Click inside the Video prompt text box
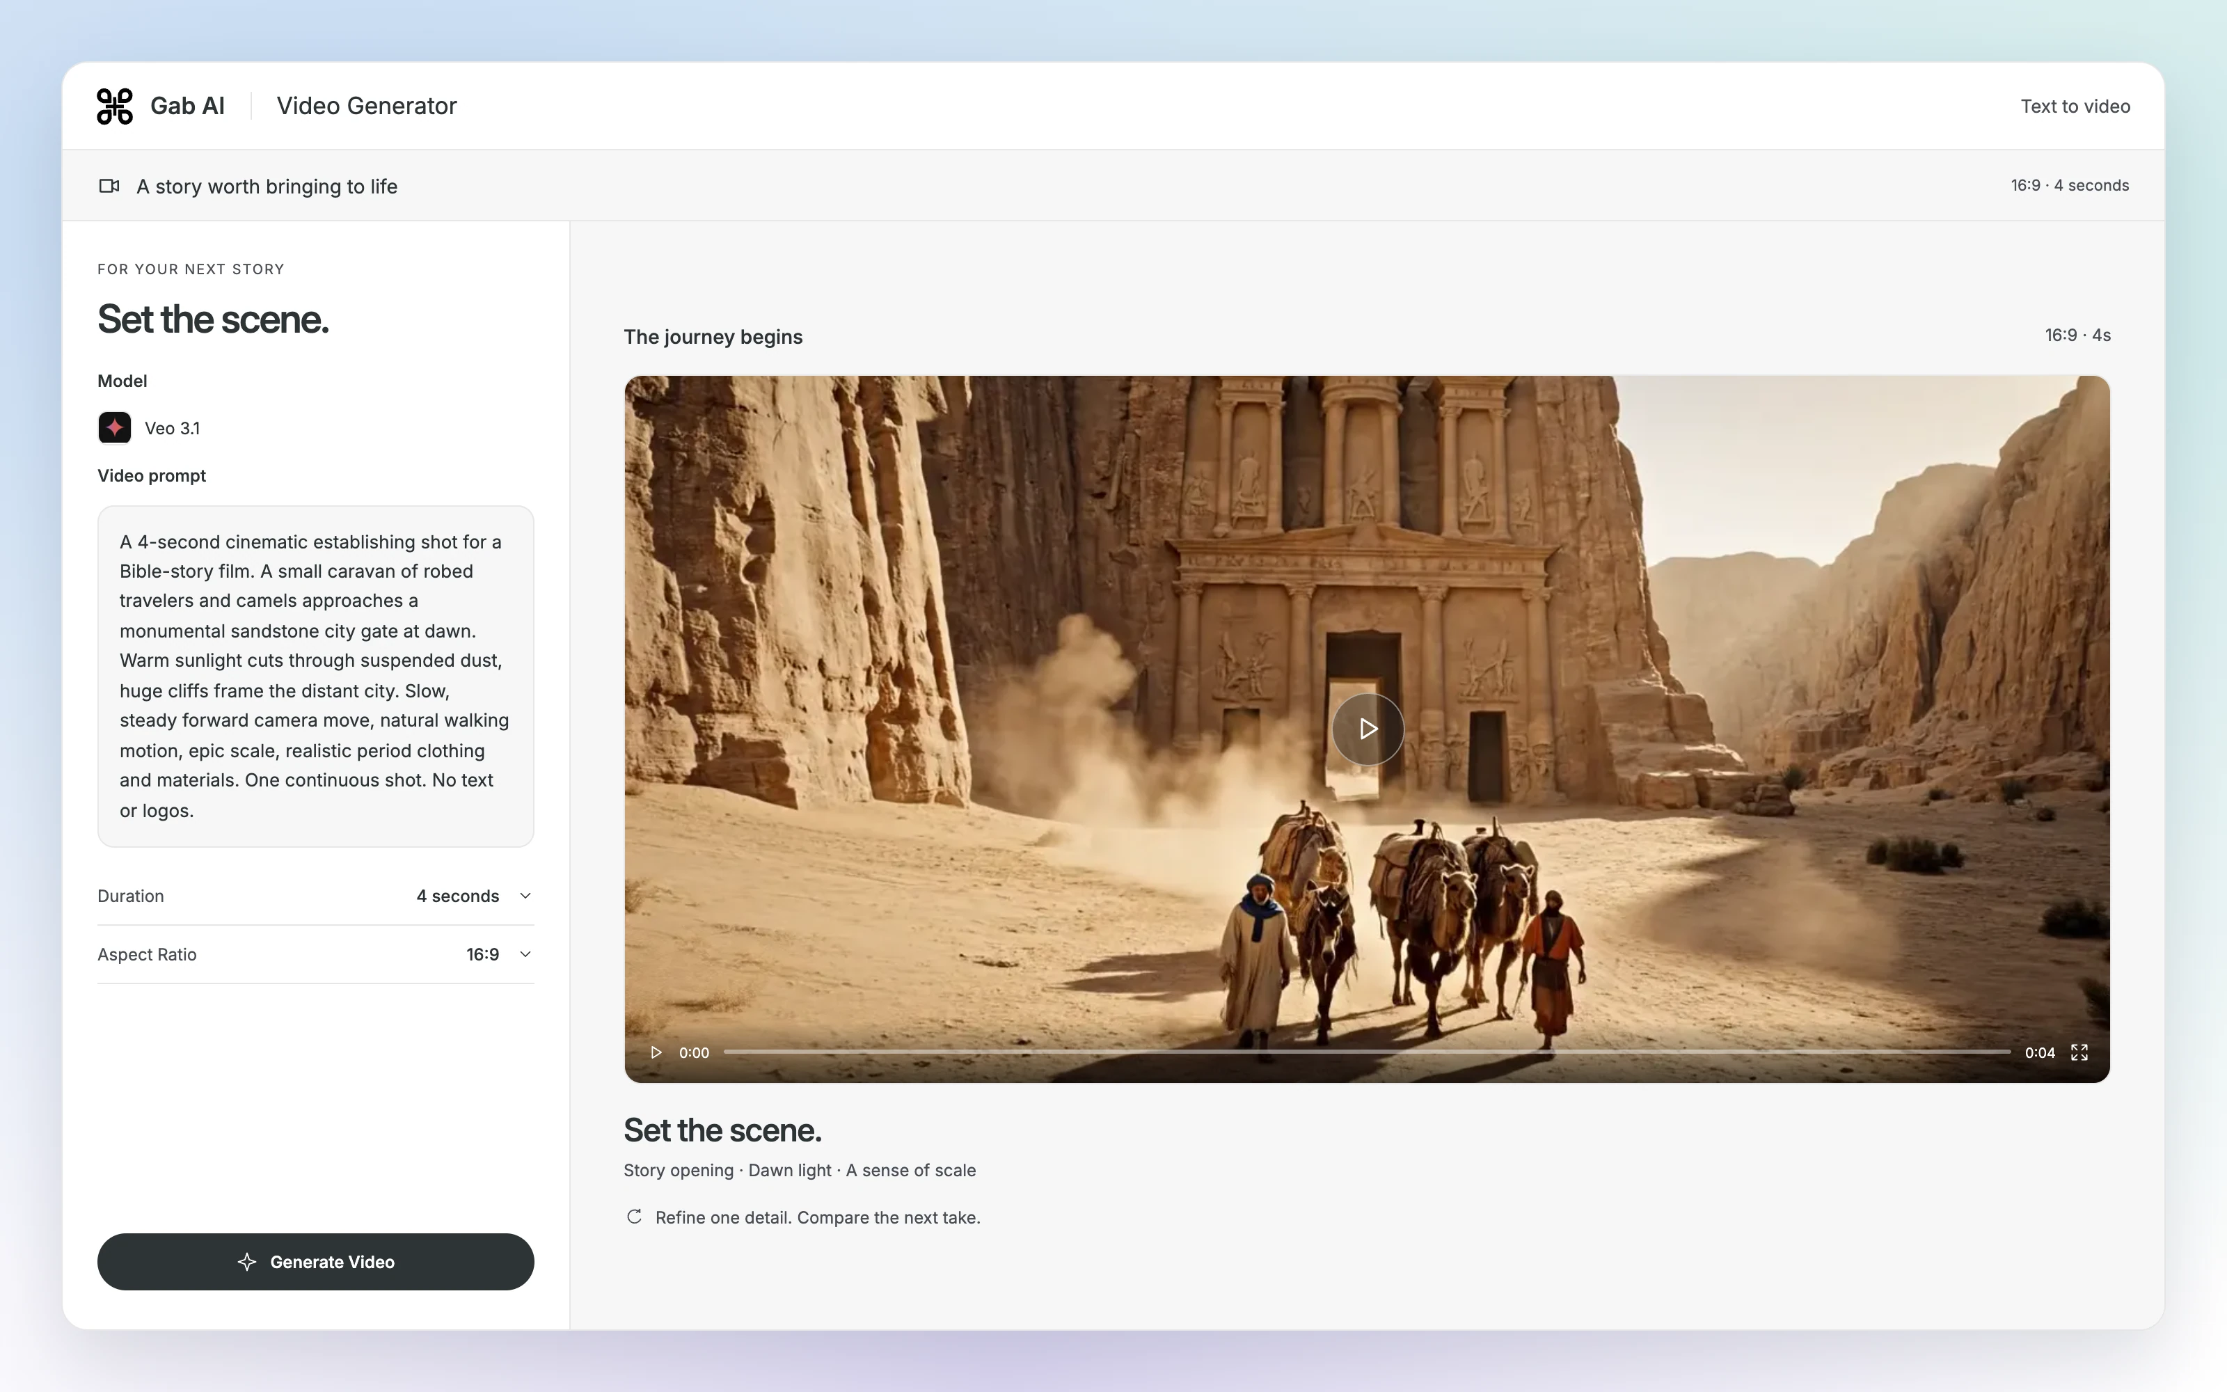The width and height of the screenshot is (2227, 1392). (316, 677)
